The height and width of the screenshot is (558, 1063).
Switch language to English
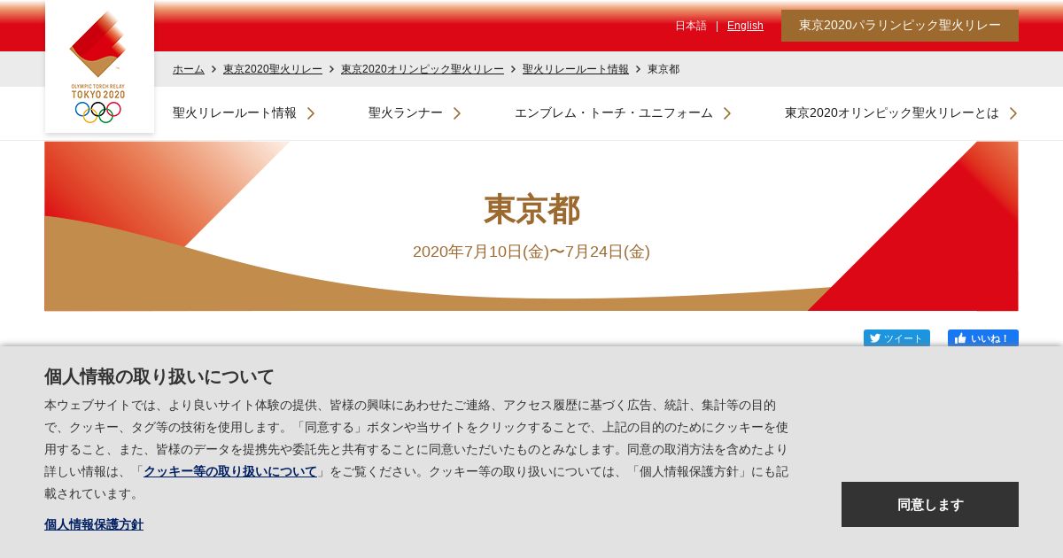tap(745, 26)
